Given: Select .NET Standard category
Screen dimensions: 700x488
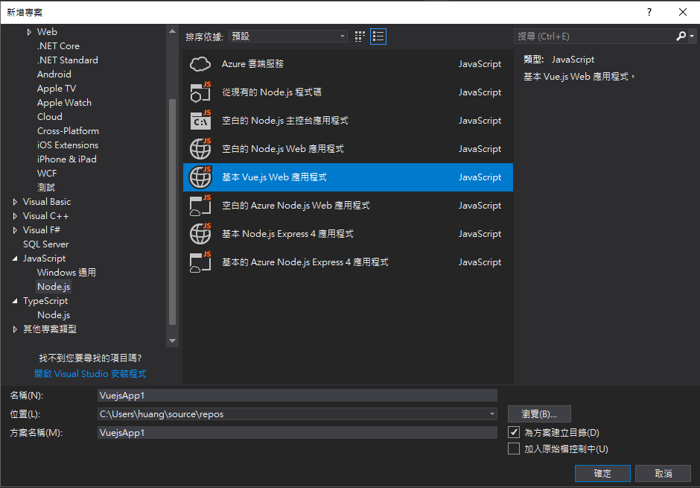Looking at the screenshot, I should coord(68,60).
